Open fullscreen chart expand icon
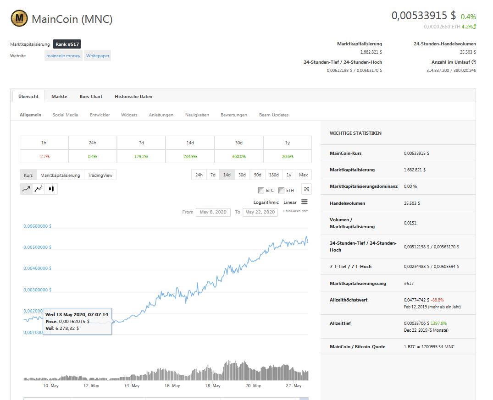The width and height of the screenshot is (493, 400). [x=306, y=189]
